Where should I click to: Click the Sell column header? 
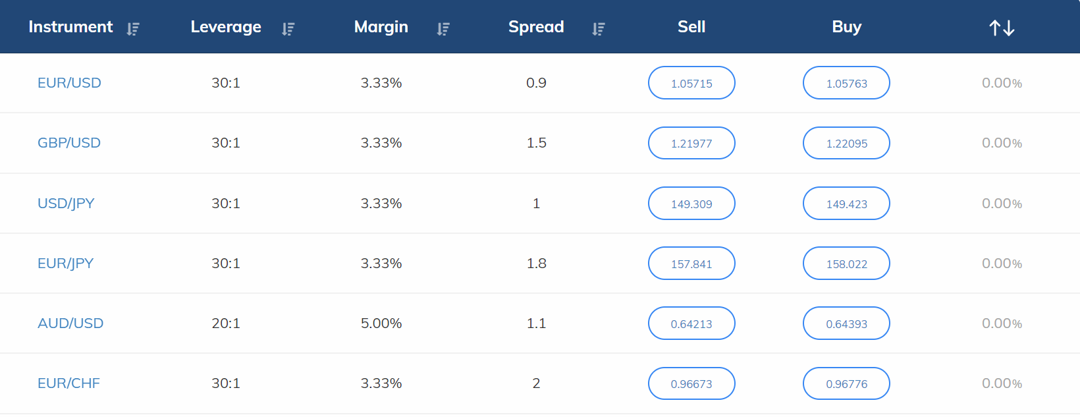point(691,27)
